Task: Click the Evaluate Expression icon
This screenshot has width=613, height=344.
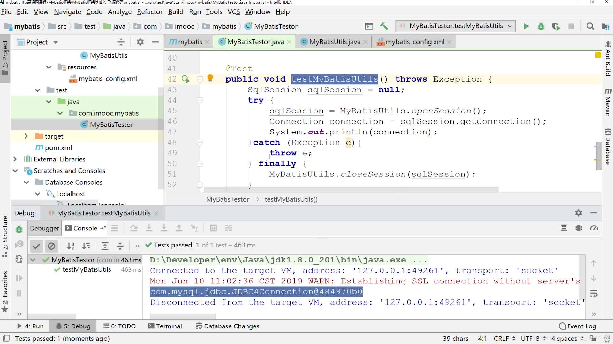Action: (213, 228)
